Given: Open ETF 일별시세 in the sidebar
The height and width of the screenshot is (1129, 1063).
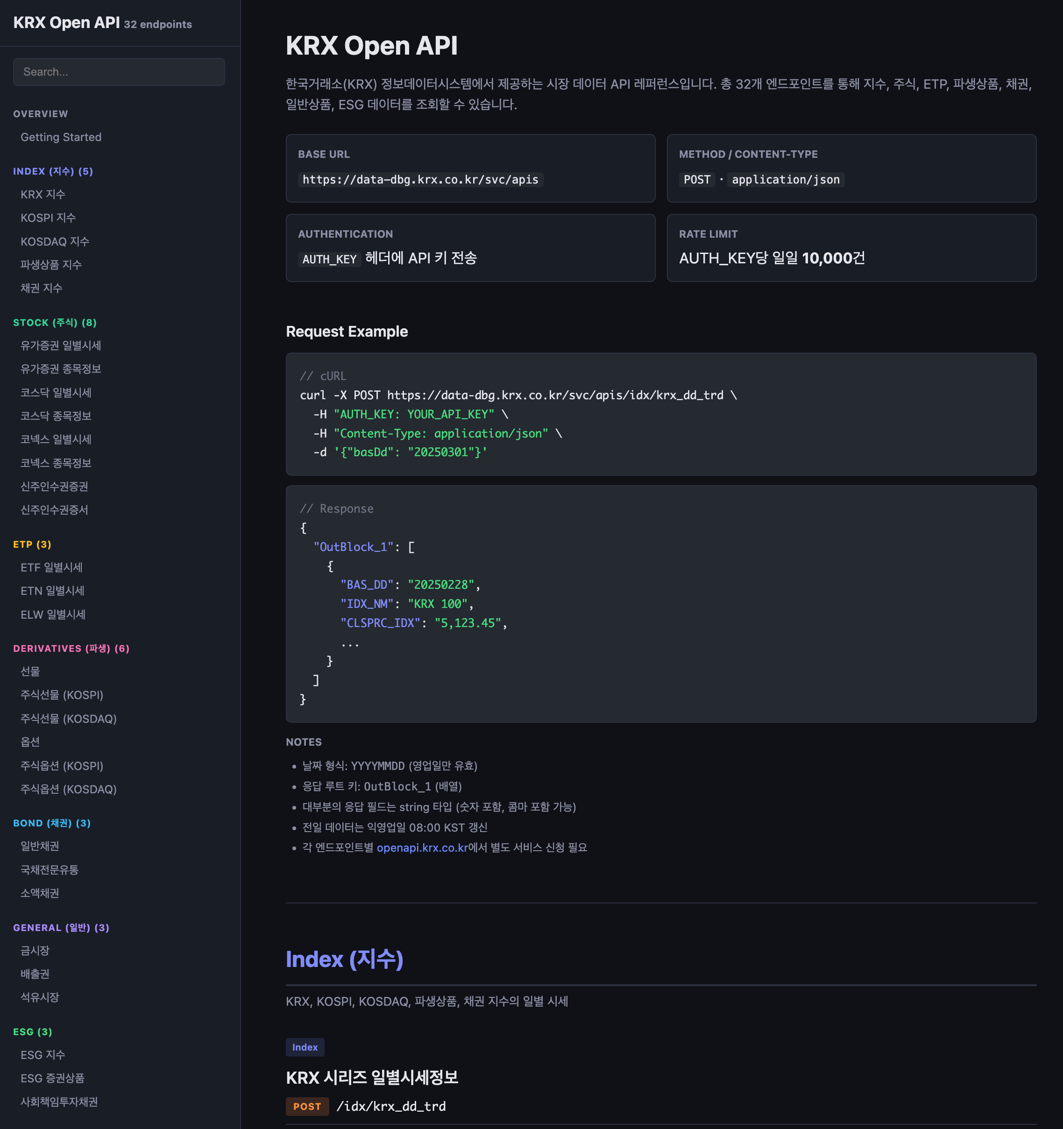Looking at the screenshot, I should (x=52, y=567).
